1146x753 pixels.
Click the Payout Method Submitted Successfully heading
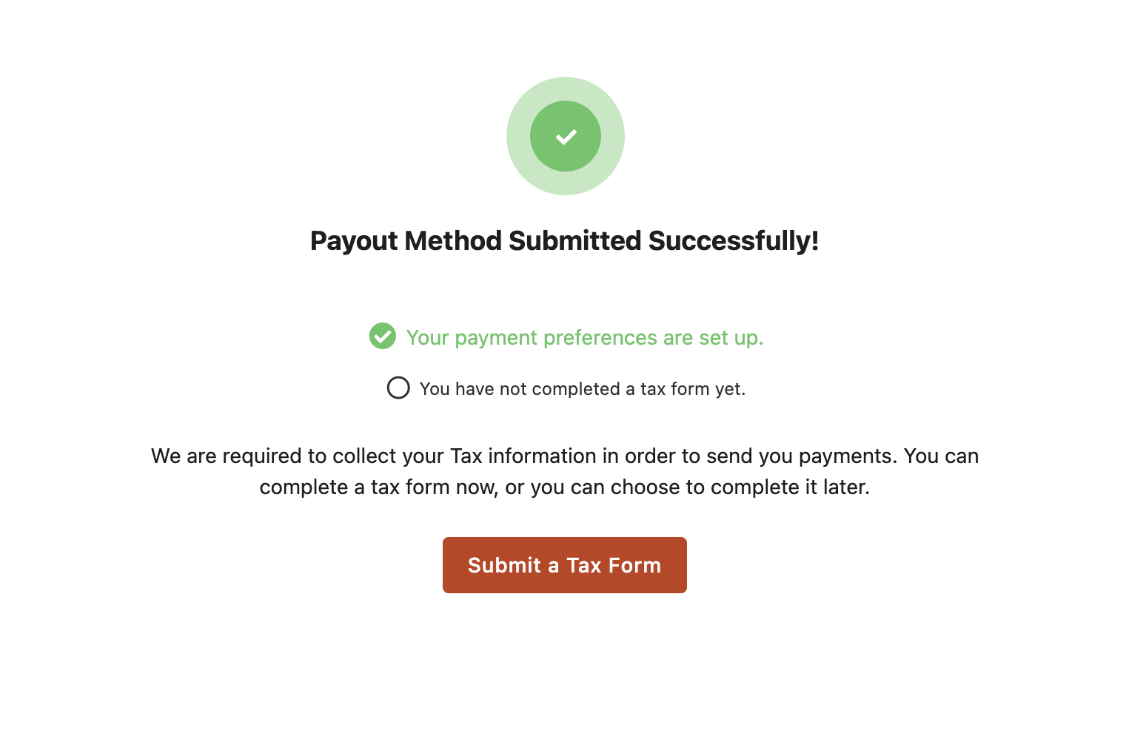(565, 241)
